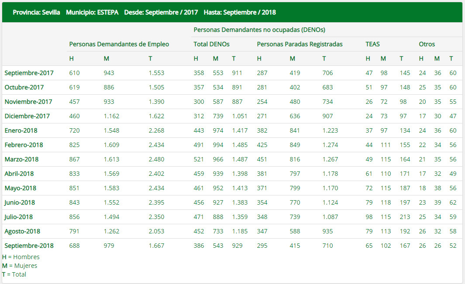Click the Febrero-2018 row label
The image size is (465, 284).
(x=24, y=145)
